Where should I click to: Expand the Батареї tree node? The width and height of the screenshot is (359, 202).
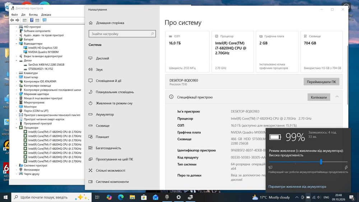click(x=17, y=39)
